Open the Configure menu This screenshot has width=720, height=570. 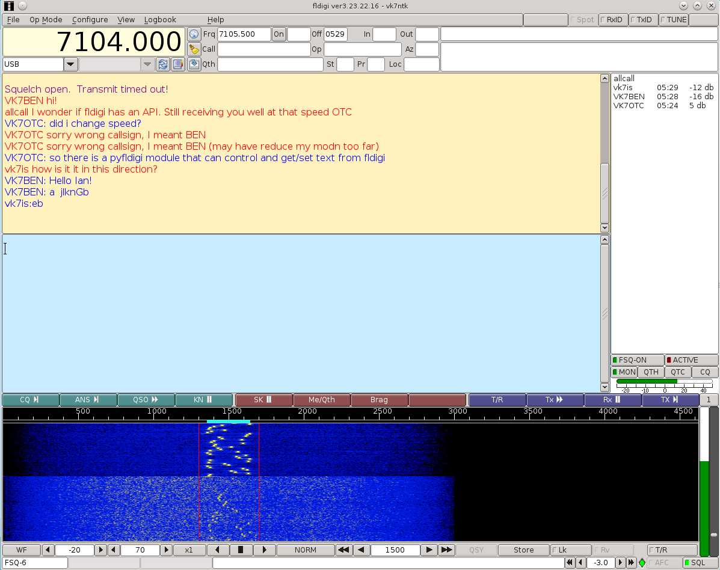(90, 20)
